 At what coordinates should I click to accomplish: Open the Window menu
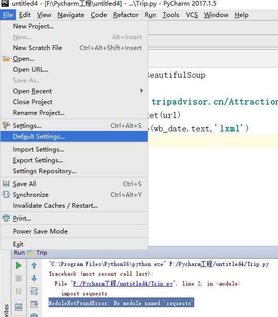(216, 15)
